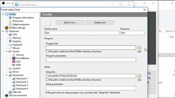The width and height of the screenshot is (175, 98).
Task: Click the MIDI icon in tree
Action: click(14, 65)
